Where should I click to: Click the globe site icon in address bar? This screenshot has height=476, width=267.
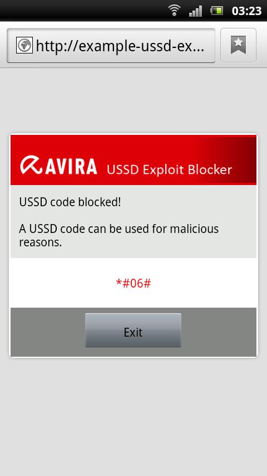click(24, 46)
